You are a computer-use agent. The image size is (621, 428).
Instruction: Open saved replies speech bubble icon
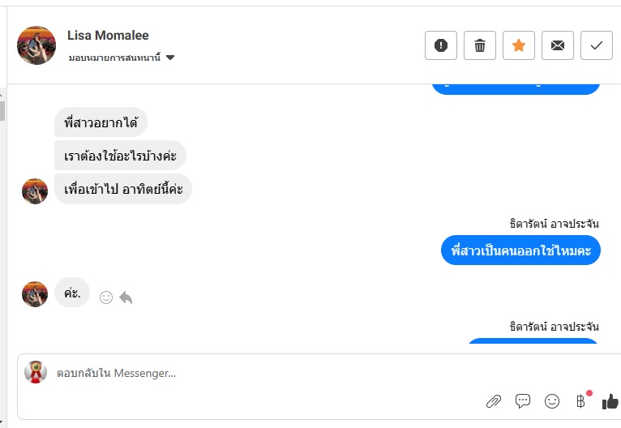click(x=523, y=400)
